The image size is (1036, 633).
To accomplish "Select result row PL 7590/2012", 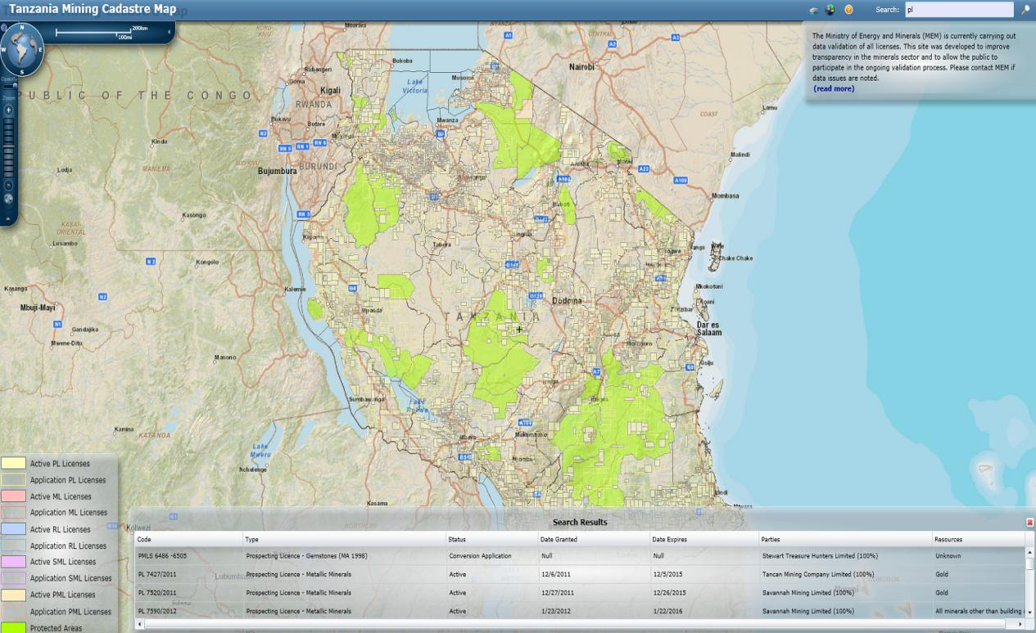I will coord(580,610).
